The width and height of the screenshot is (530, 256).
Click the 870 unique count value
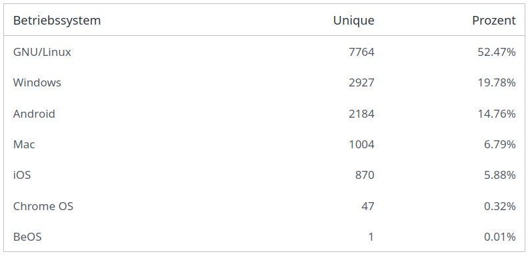pos(365,175)
